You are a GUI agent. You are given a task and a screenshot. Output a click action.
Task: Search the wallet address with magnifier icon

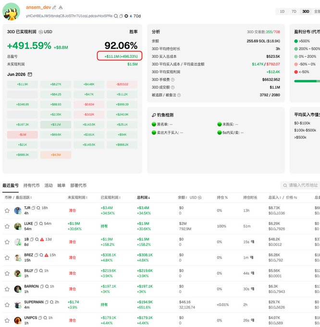116,16
